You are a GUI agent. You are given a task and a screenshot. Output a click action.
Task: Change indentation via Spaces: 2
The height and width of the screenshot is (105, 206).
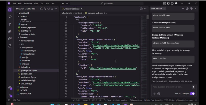pos(86,100)
